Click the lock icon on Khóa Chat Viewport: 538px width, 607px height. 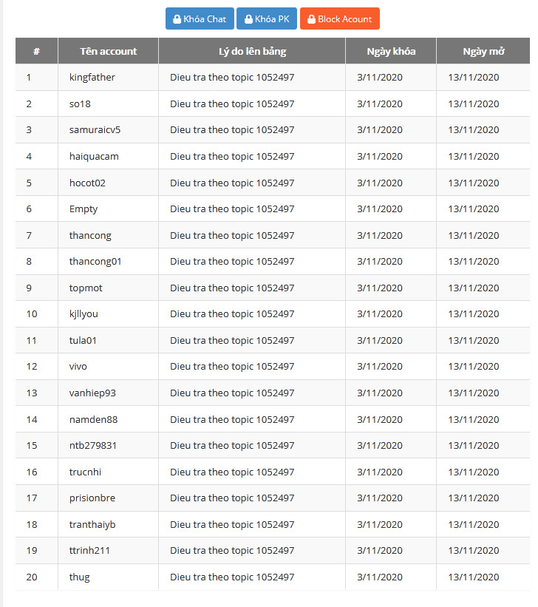point(177,19)
